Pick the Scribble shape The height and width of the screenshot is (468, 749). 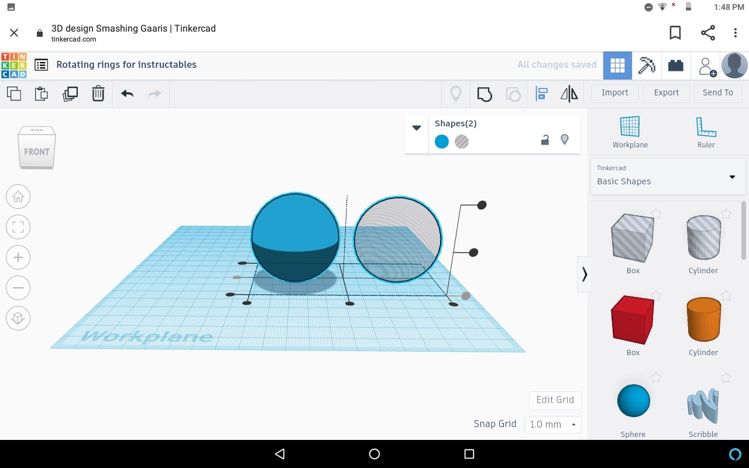[703, 407]
